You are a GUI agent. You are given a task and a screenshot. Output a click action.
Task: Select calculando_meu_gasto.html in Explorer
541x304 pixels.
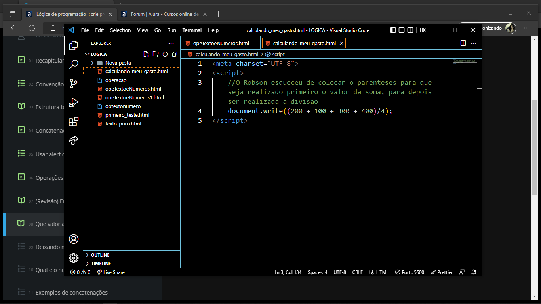point(131,72)
